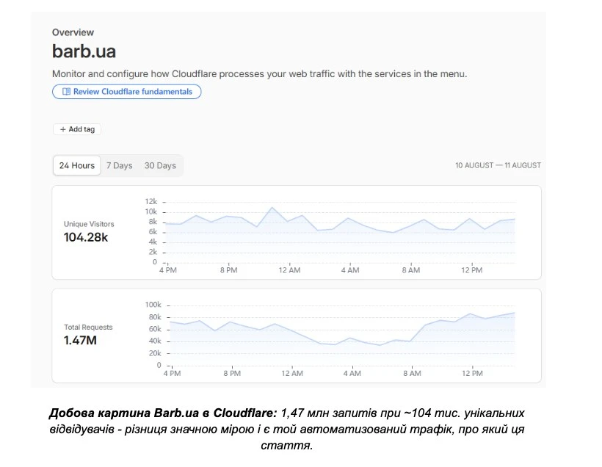Click the 4 PM label under visitors chart

(168, 270)
